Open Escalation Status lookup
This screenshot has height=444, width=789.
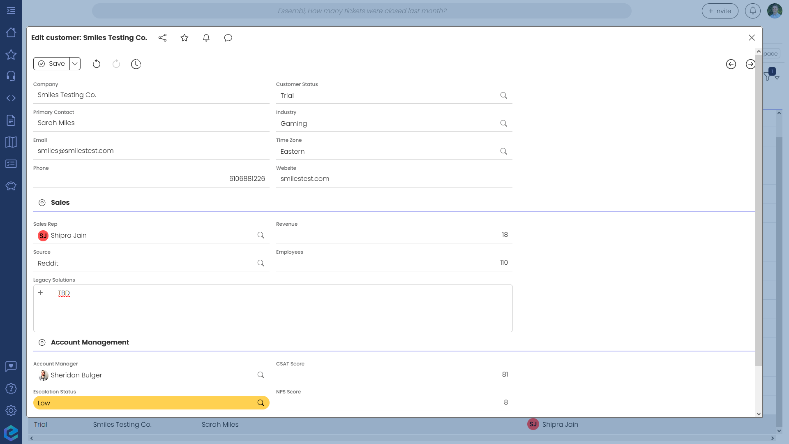click(x=261, y=403)
